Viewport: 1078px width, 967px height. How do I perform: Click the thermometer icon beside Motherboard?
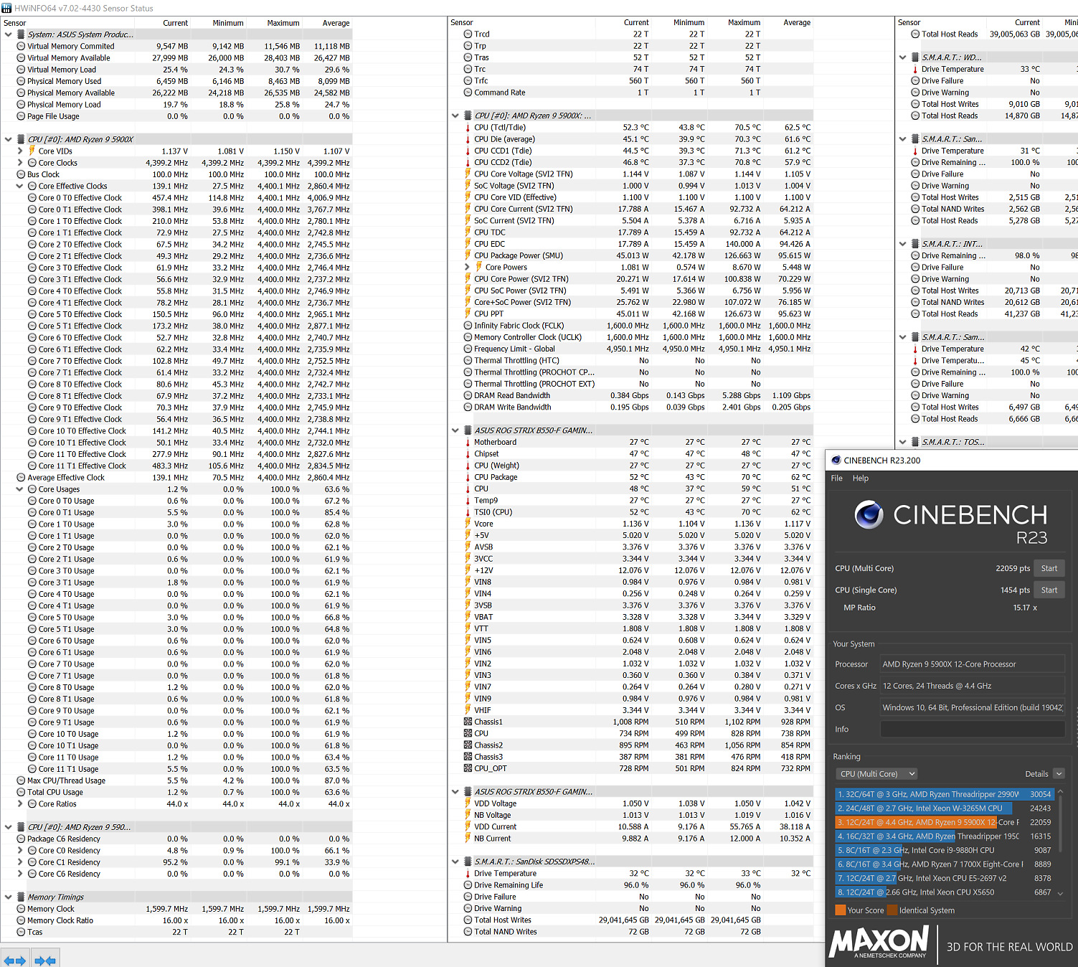[468, 443]
